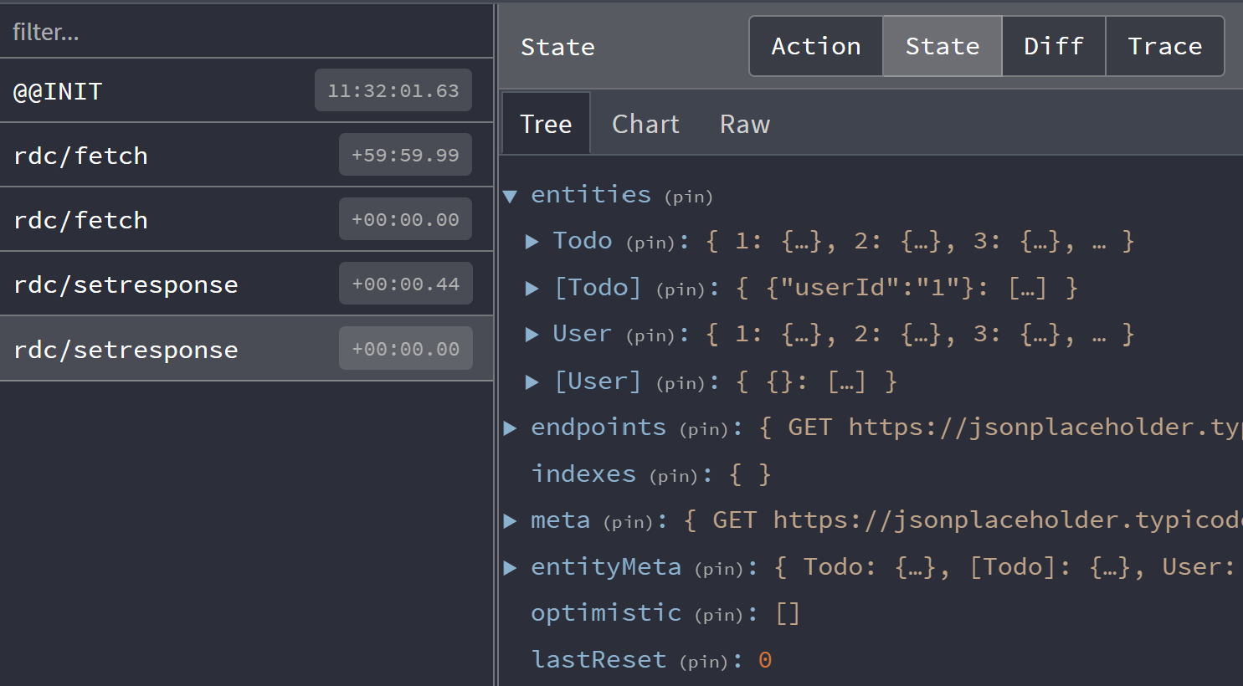Pin the lastReset value

click(x=706, y=661)
